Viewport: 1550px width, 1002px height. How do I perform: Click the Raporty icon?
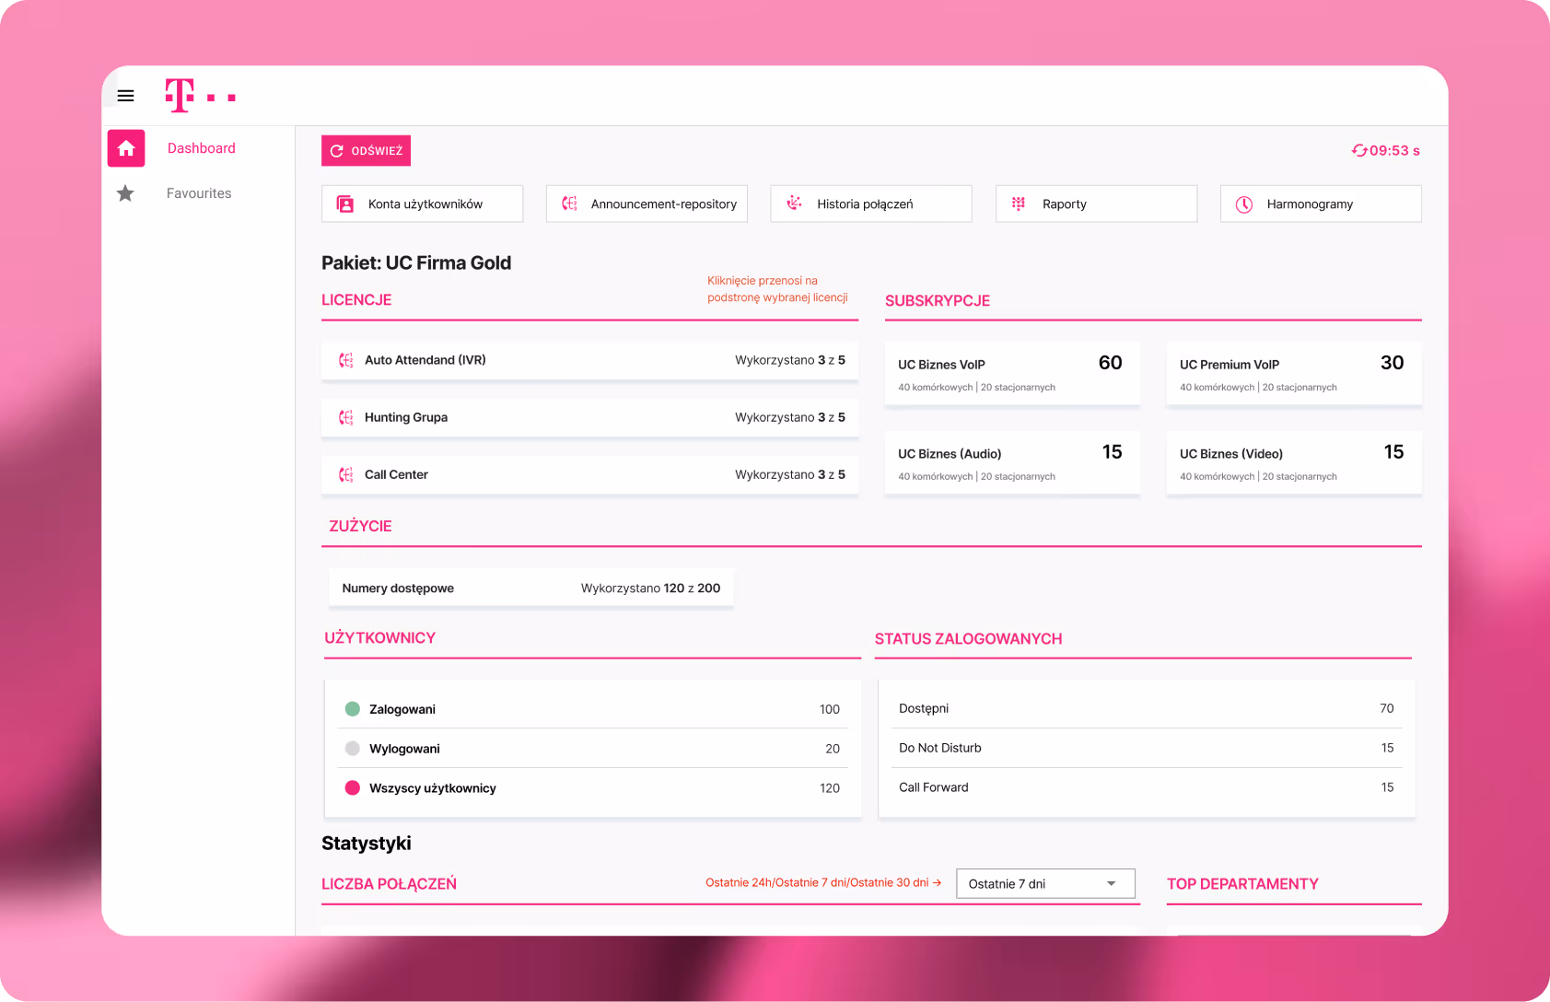coord(1019,204)
